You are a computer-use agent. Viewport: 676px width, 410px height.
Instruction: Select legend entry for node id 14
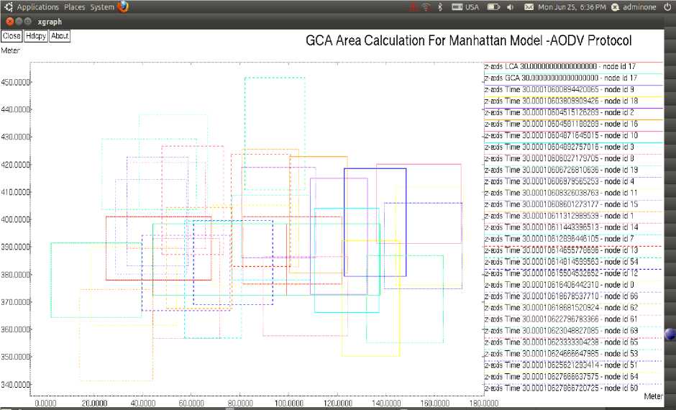pyautogui.click(x=561, y=227)
